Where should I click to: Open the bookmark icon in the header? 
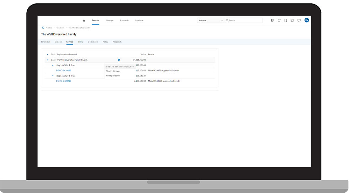point(285,21)
